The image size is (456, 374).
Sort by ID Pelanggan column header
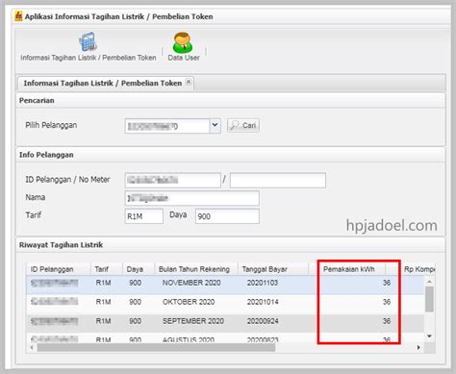coord(59,269)
